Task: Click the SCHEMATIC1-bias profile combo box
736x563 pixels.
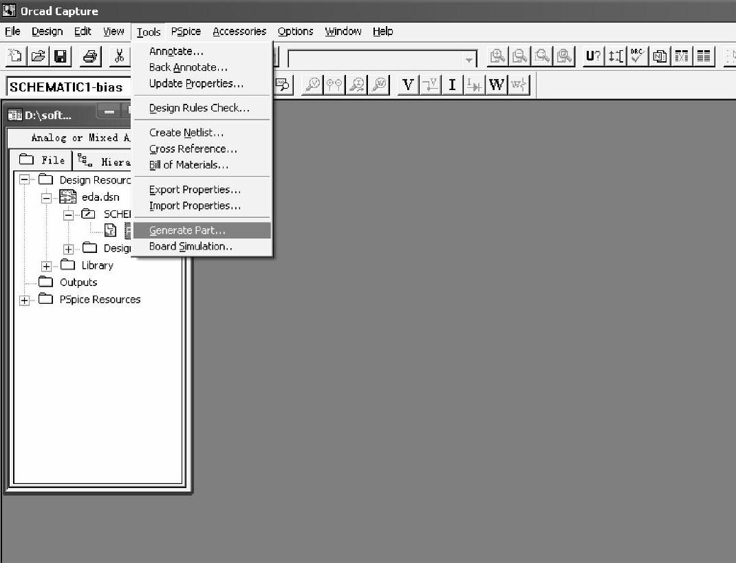Action: 69,87
